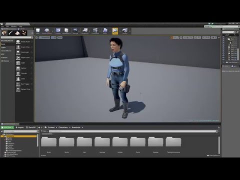Viewport: 240px width, 180px height.
Task: Open the Source Control dropdown arrow
Action: pos(53,31)
